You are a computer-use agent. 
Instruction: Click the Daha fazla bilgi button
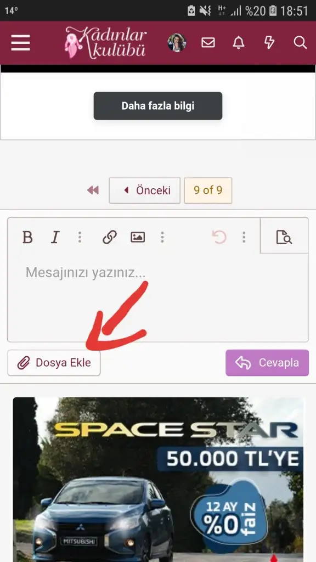point(158,106)
